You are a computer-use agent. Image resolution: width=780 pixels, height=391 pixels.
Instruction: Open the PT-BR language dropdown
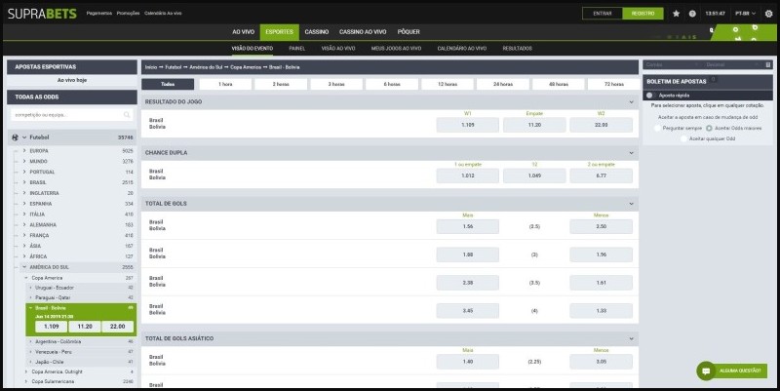tap(745, 14)
